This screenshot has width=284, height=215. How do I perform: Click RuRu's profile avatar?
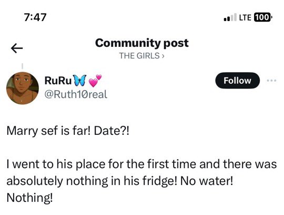pyautogui.click(x=23, y=88)
